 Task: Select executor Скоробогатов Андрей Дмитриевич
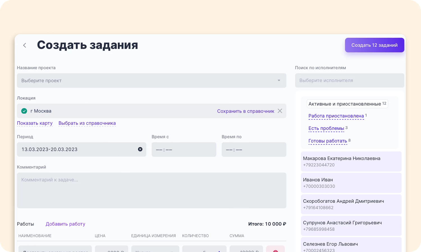pos(351,204)
